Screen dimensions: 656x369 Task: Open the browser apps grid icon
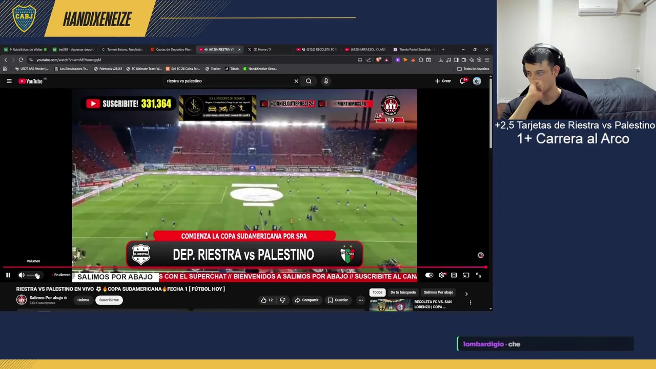(x=5, y=69)
